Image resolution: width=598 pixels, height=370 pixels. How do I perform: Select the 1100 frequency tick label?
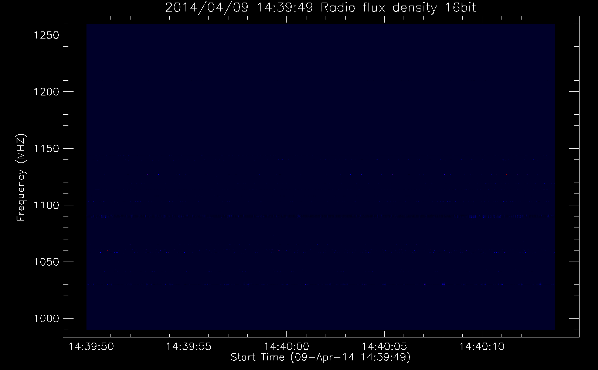(47, 205)
